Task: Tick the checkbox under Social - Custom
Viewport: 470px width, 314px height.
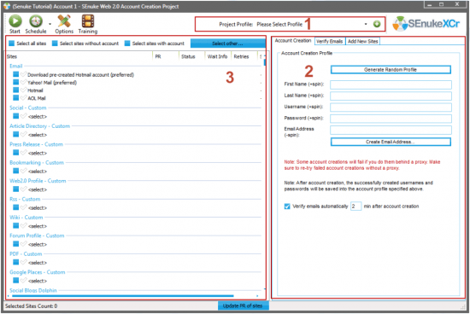Action: [x=16, y=116]
